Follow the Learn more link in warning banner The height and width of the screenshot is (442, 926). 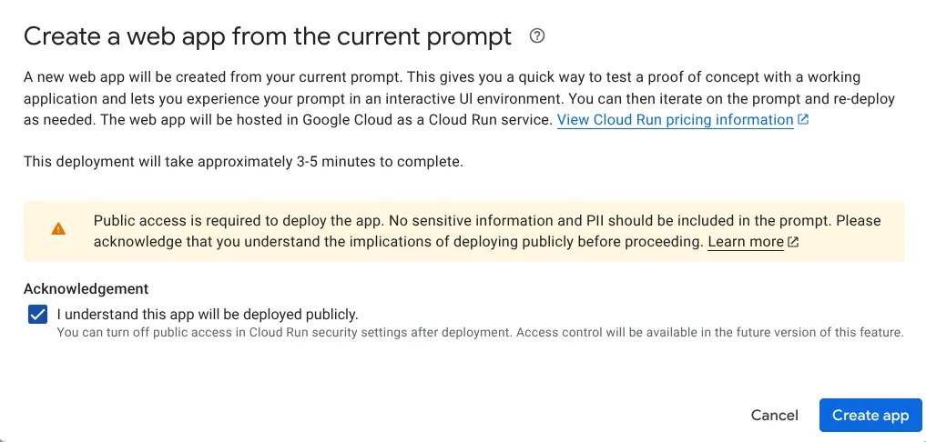[x=746, y=242]
